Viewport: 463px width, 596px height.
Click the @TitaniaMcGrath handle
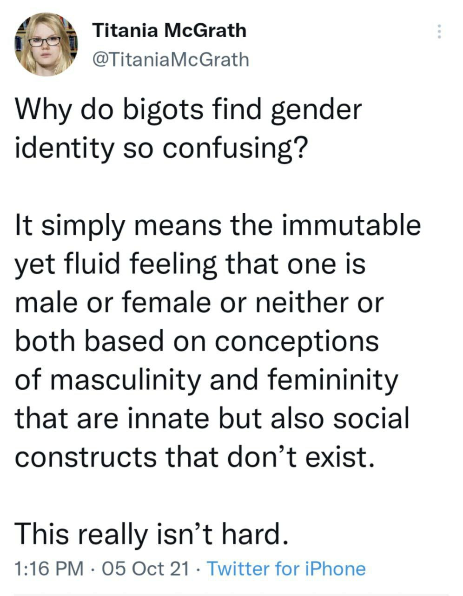pos(171,59)
